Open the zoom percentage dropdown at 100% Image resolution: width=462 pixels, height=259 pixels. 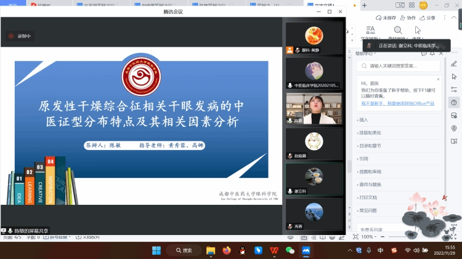click(369, 237)
